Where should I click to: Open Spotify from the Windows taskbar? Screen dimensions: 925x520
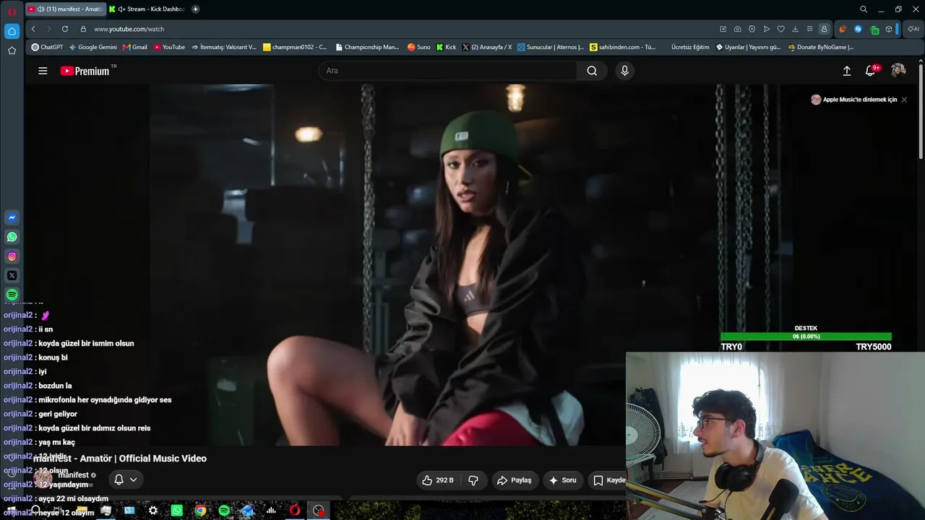[224, 511]
